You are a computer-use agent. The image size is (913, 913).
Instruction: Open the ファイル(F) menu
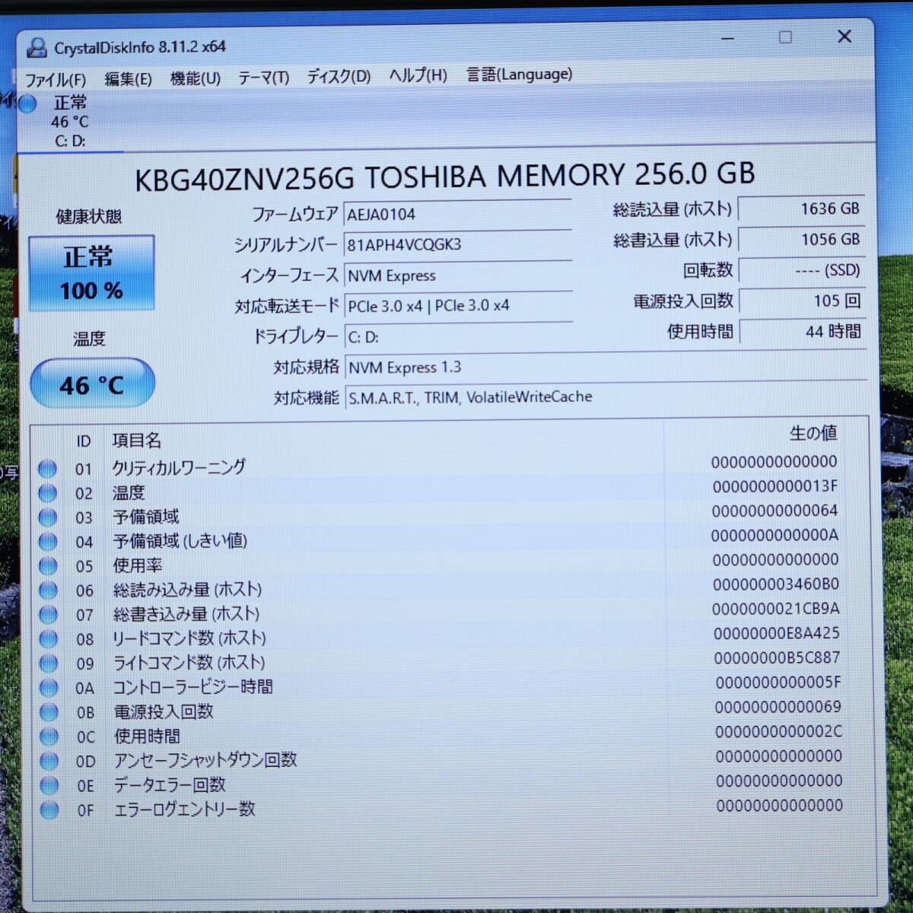pos(56,79)
